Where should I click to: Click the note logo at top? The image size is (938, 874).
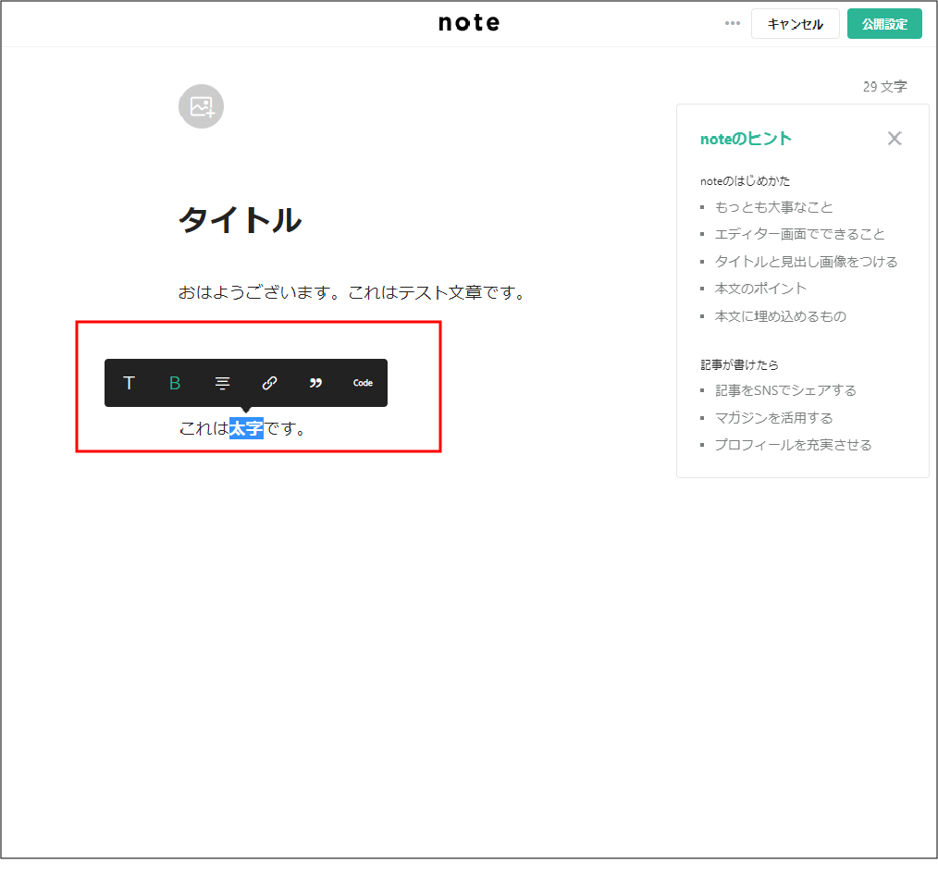pyautogui.click(x=469, y=23)
